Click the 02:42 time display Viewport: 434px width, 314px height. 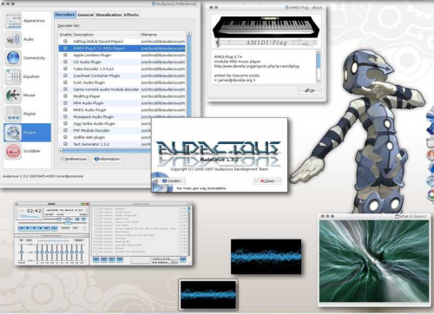tap(34, 211)
